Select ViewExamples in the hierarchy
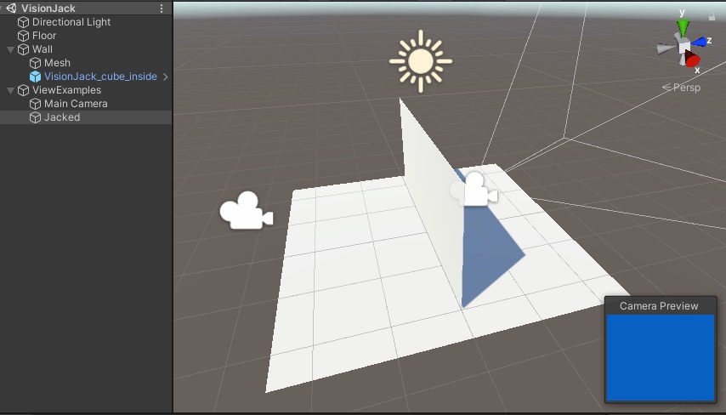This screenshot has width=726, height=415. pyautogui.click(x=66, y=90)
